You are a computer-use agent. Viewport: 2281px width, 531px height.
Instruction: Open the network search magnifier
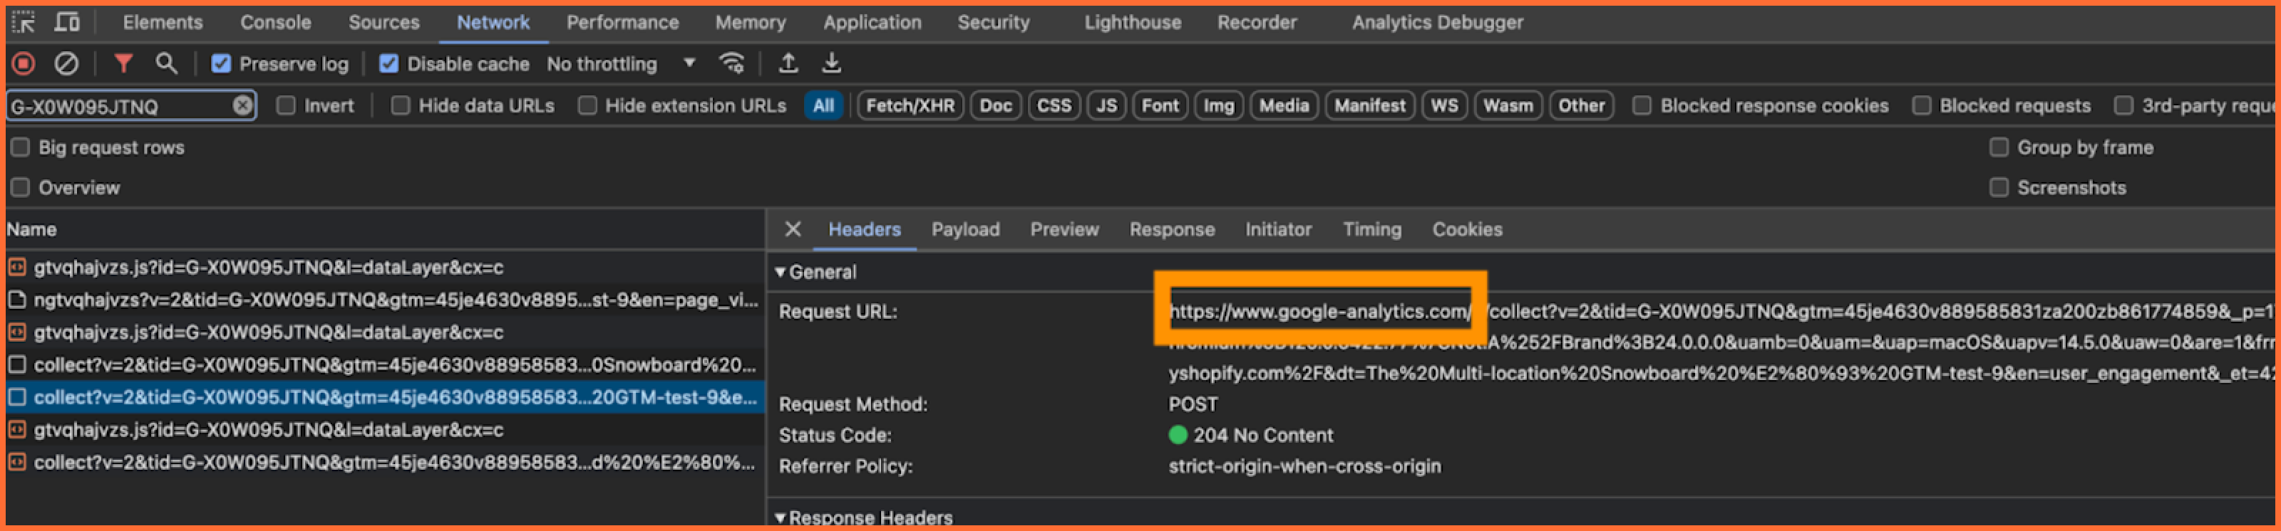click(x=165, y=63)
